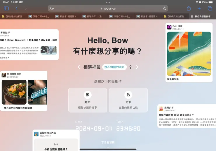Viewport: 216px width, 151px height.
Task: Show previous topic prompt with left chevron
Action: (79, 67)
